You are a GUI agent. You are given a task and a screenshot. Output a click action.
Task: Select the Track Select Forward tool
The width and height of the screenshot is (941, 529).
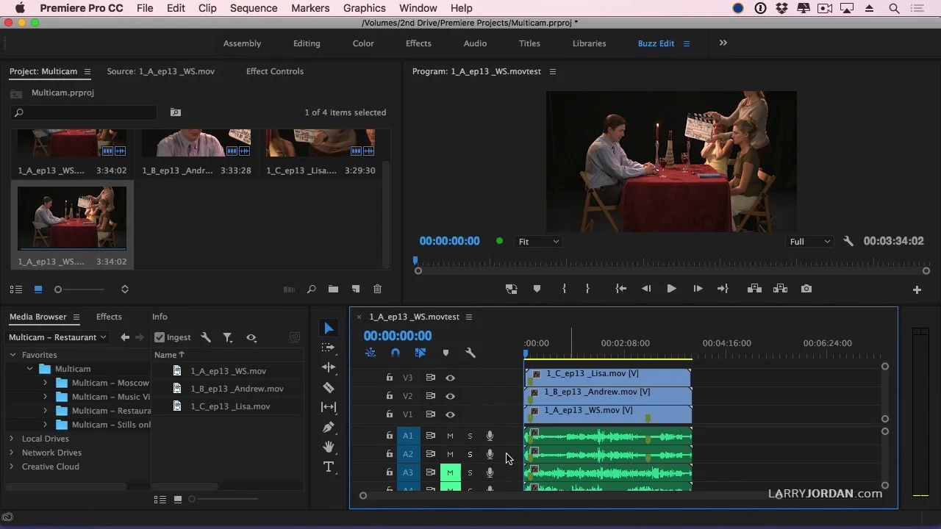329,348
